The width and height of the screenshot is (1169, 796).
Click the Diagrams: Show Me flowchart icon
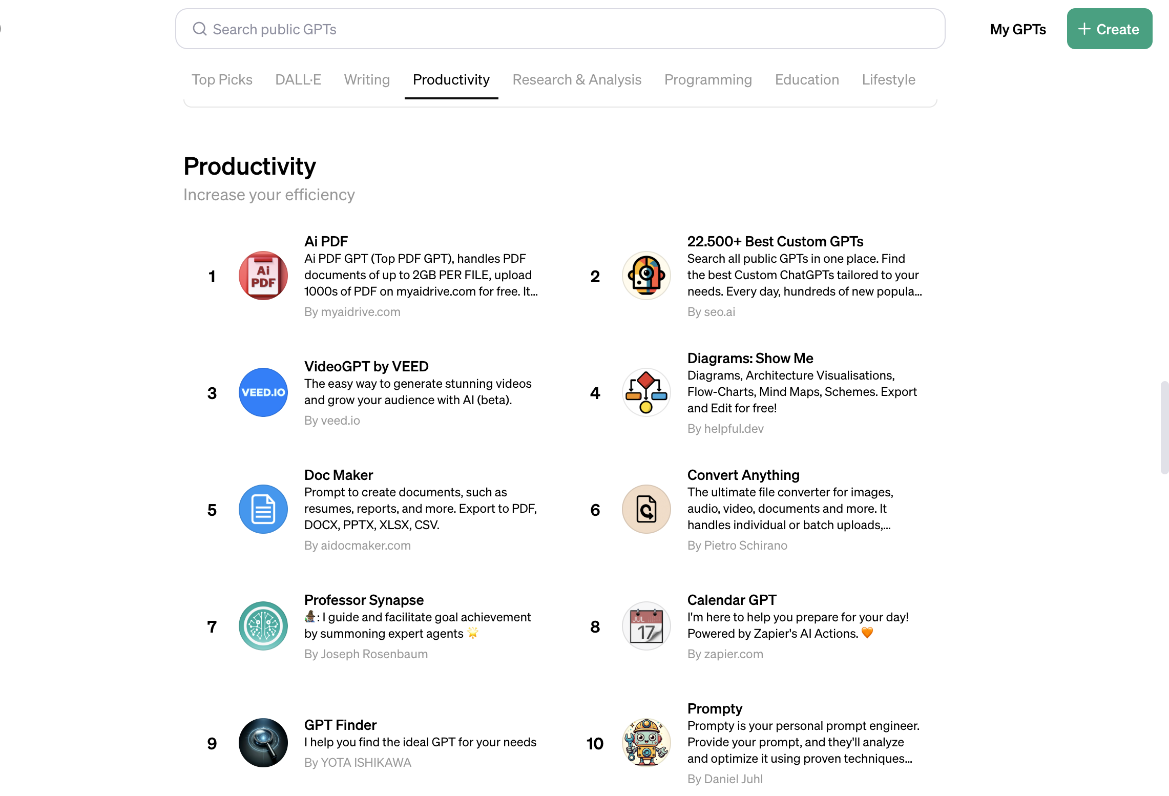pyautogui.click(x=646, y=392)
